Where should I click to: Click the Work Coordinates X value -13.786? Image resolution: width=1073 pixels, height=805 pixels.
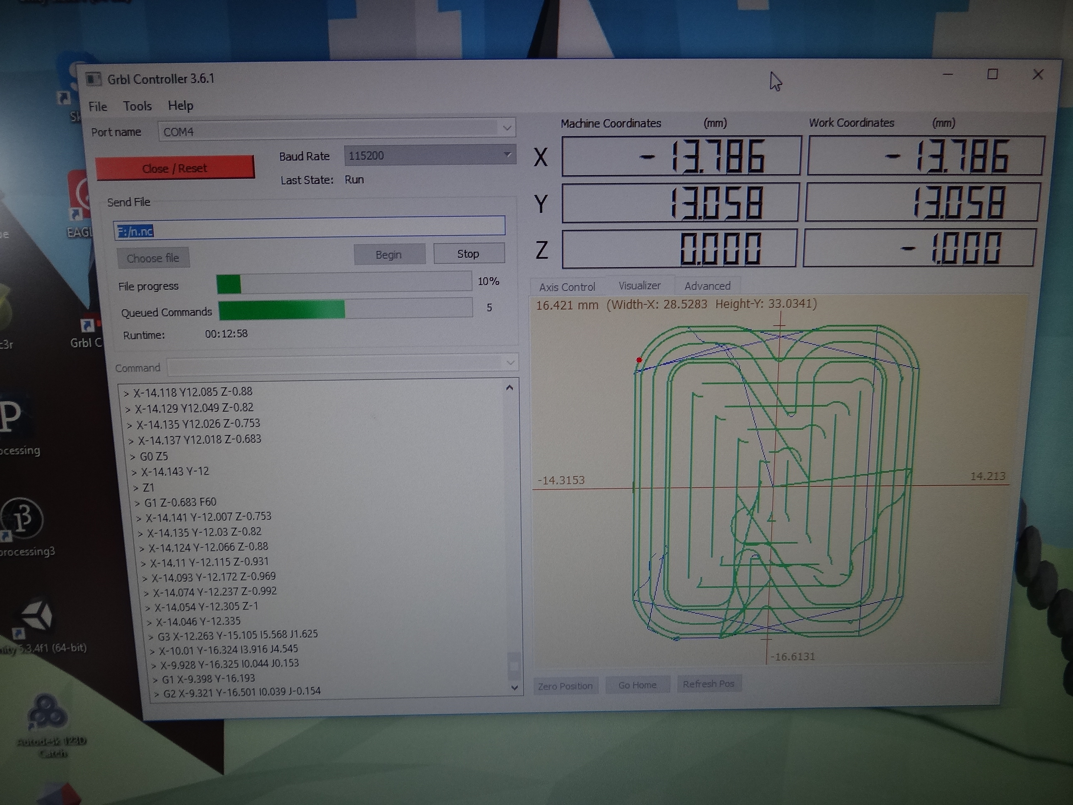pos(926,156)
